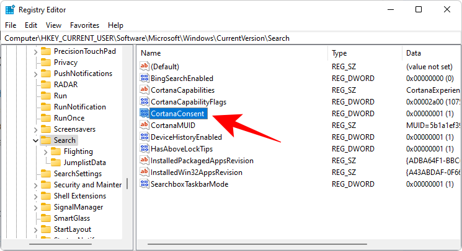
Task: Click the SearchboxTaskbarMode DWORD icon
Action: [x=144, y=184]
